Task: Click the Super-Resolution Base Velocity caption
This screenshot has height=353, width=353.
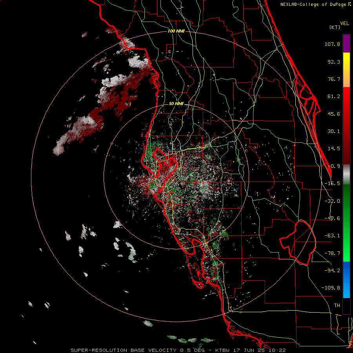Action: 178,350
